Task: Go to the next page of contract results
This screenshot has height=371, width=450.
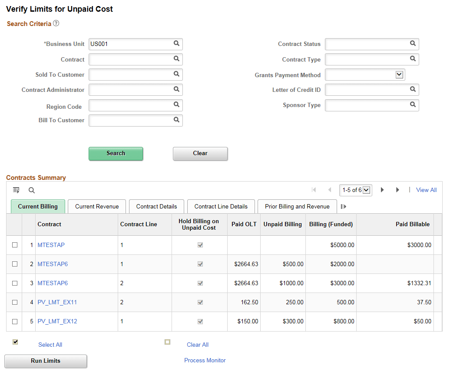Action: pos(382,189)
